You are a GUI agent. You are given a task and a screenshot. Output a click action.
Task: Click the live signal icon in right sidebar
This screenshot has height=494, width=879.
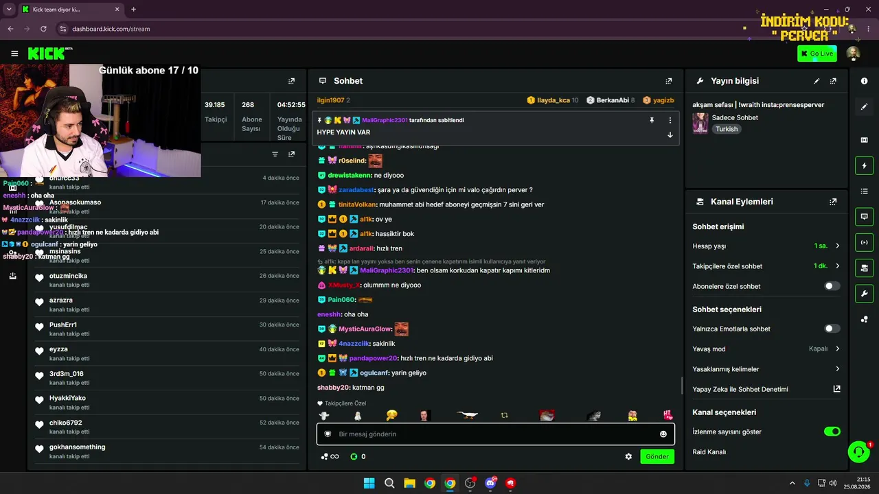864,242
